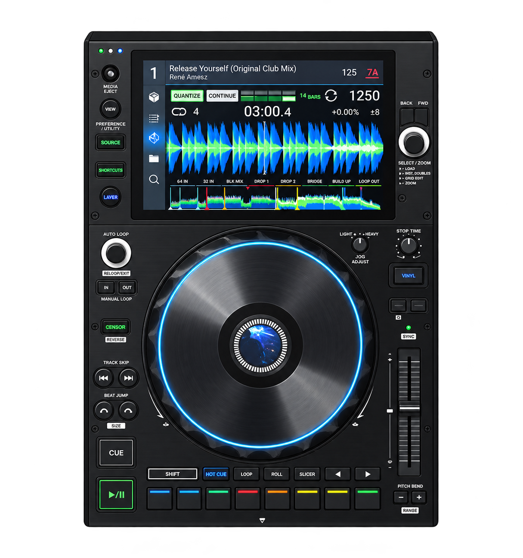Tap the sync arrows icon beside 14 BARS

click(x=331, y=96)
